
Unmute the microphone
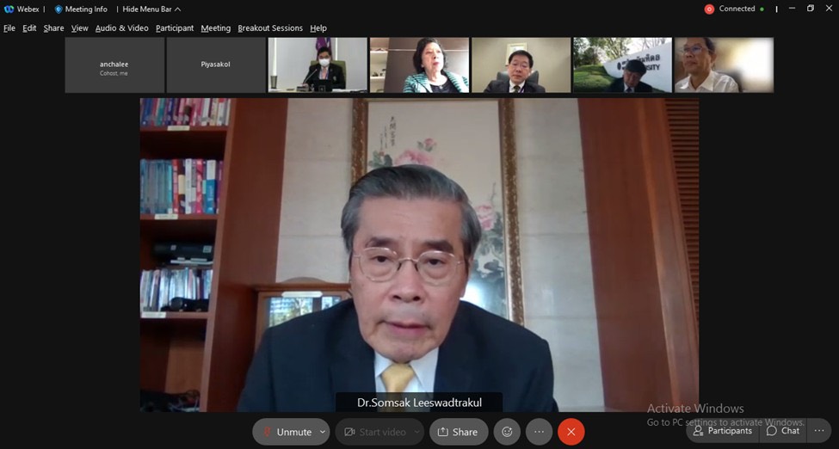point(285,432)
